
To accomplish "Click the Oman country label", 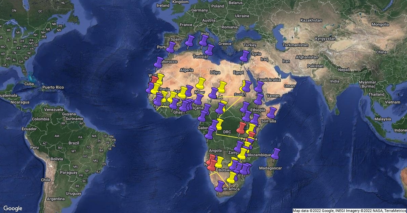I will click(289, 86).
